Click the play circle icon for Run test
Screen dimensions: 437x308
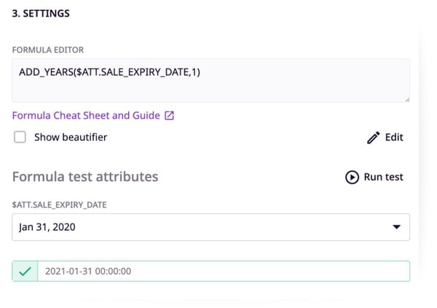click(x=352, y=177)
